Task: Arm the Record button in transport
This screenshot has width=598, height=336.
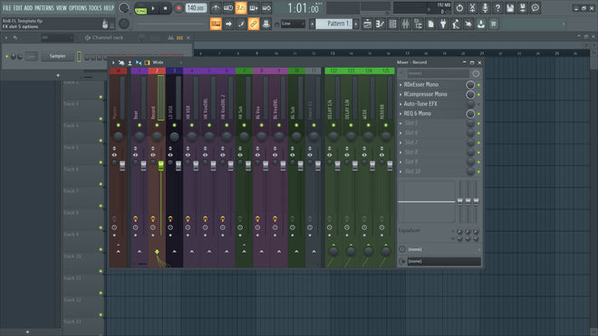Action: (x=178, y=8)
